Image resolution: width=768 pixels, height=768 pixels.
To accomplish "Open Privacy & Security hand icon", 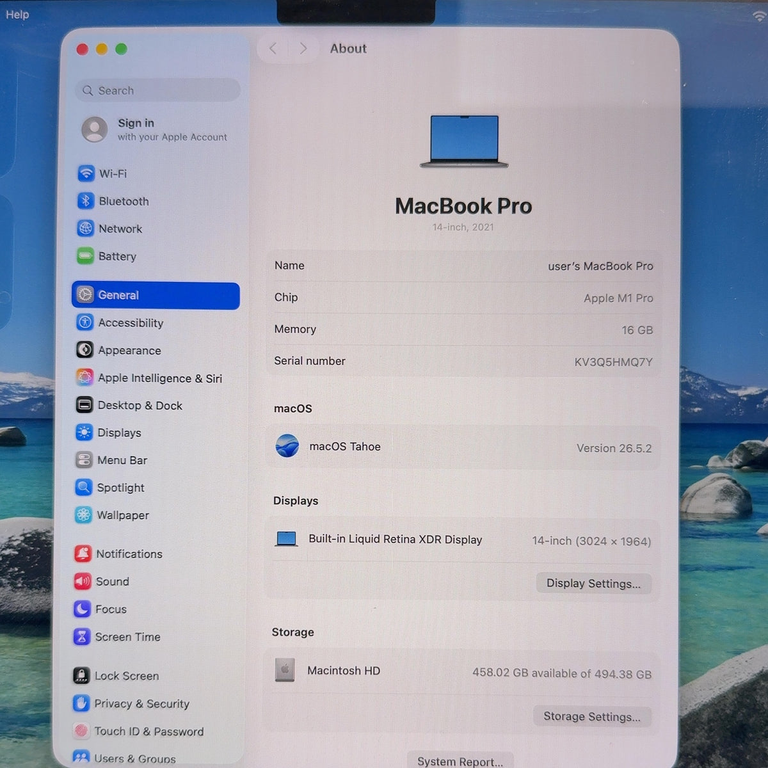I will 81,703.
